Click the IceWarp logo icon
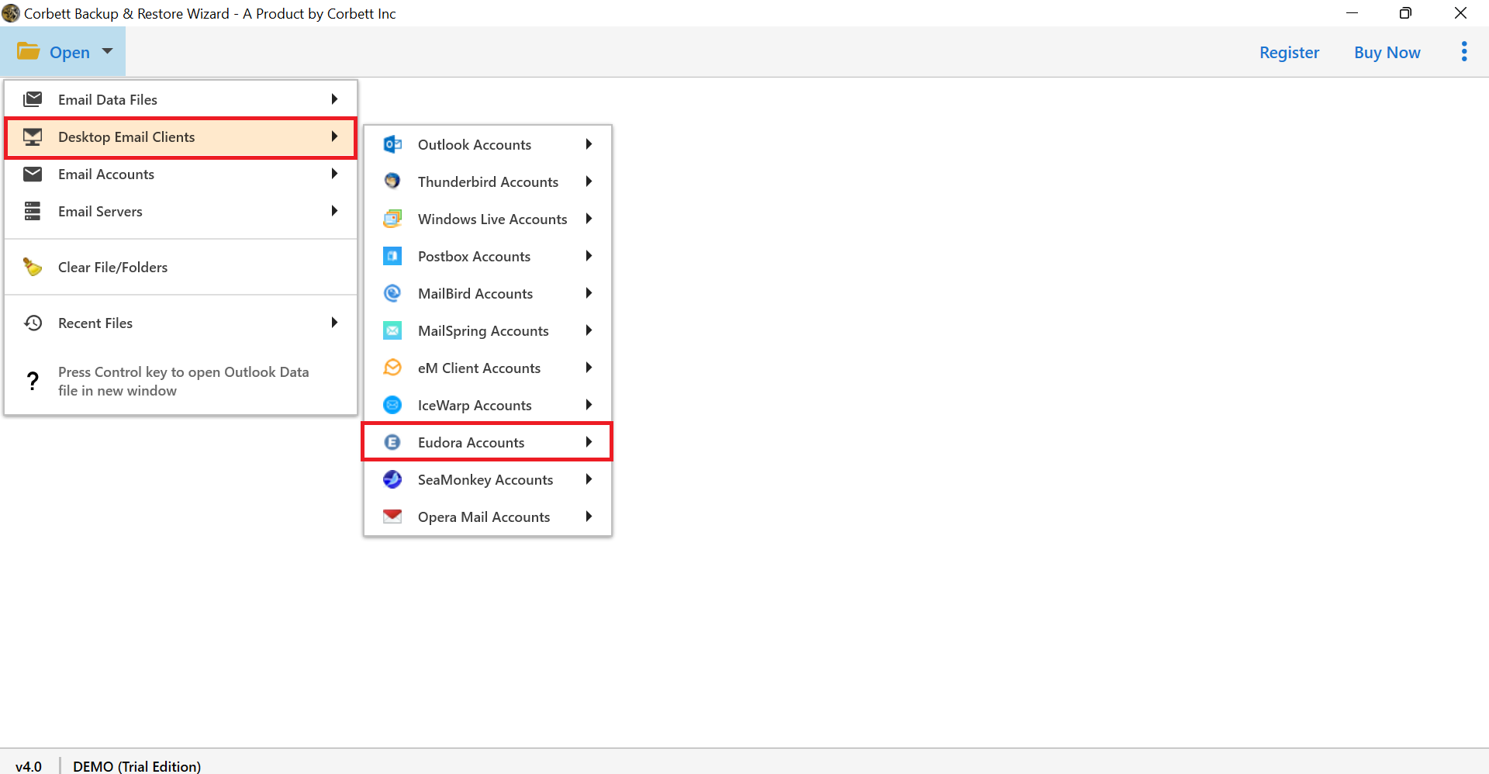Viewport: 1489px width, 774px height. pyautogui.click(x=392, y=405)
